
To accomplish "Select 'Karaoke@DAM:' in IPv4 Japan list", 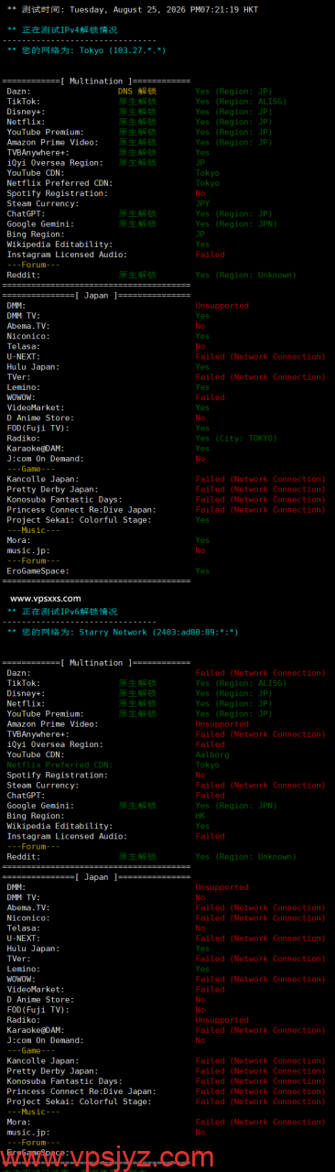I will (x=38, y=448).
